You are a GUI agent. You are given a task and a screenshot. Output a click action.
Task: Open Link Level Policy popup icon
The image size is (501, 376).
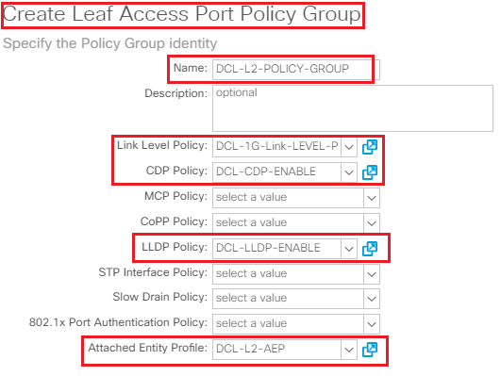tap(370, 147)
